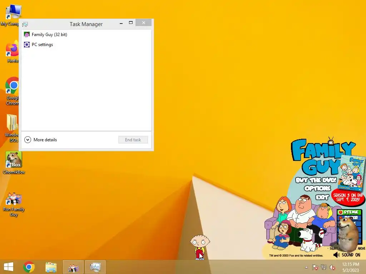Open Options in Family Guy widget
The height and width of the screenshot is (274, 366).
tap(317, 188)
